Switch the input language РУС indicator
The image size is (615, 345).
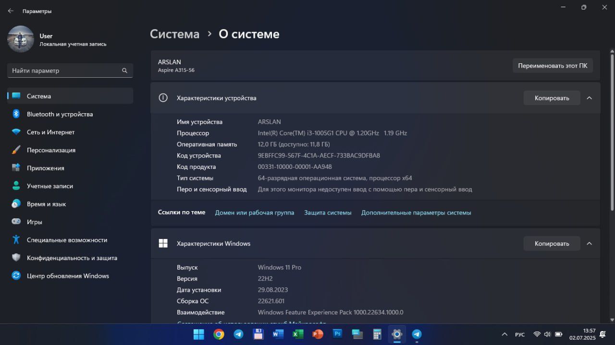520,334
